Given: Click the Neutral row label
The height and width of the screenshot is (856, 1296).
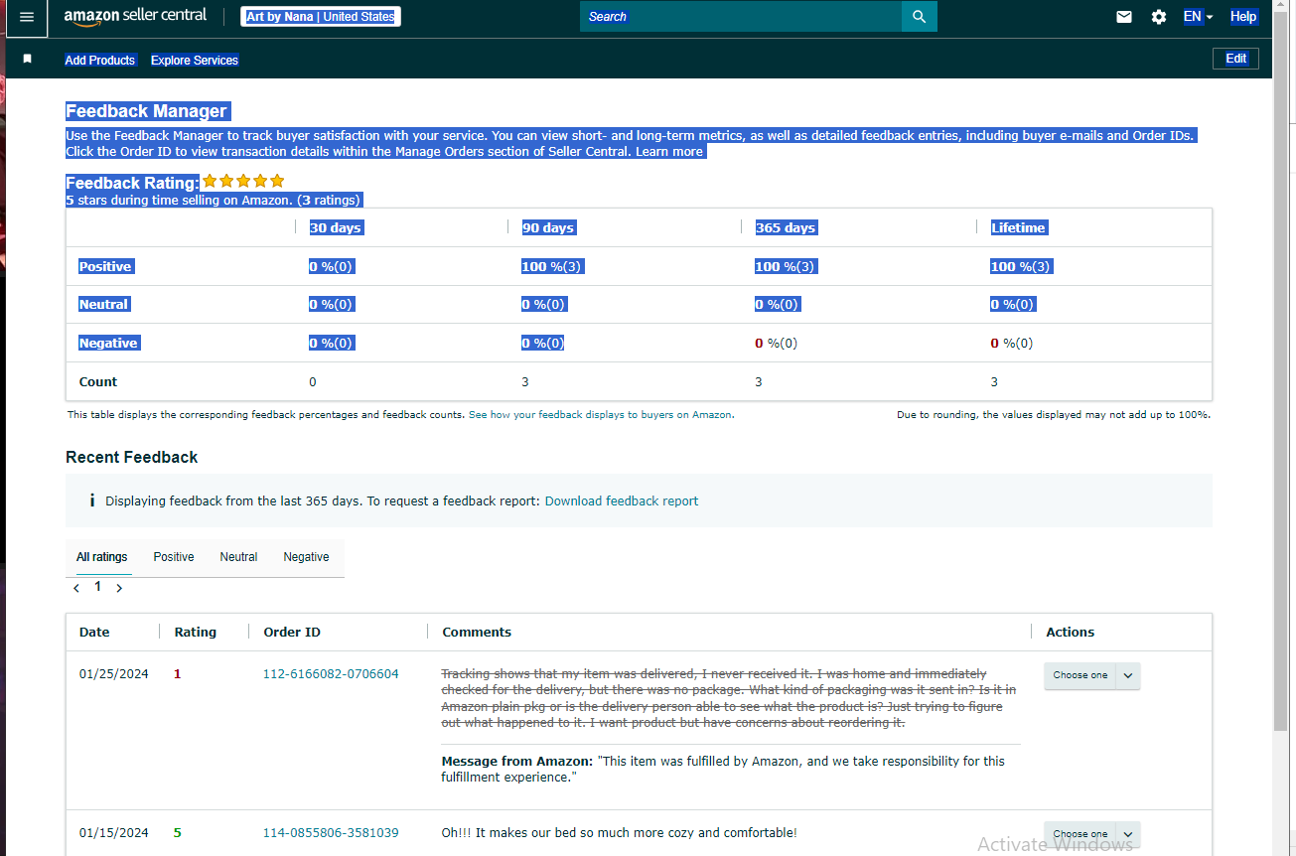Looking at the screenshot, I should [x=104, y=304].
